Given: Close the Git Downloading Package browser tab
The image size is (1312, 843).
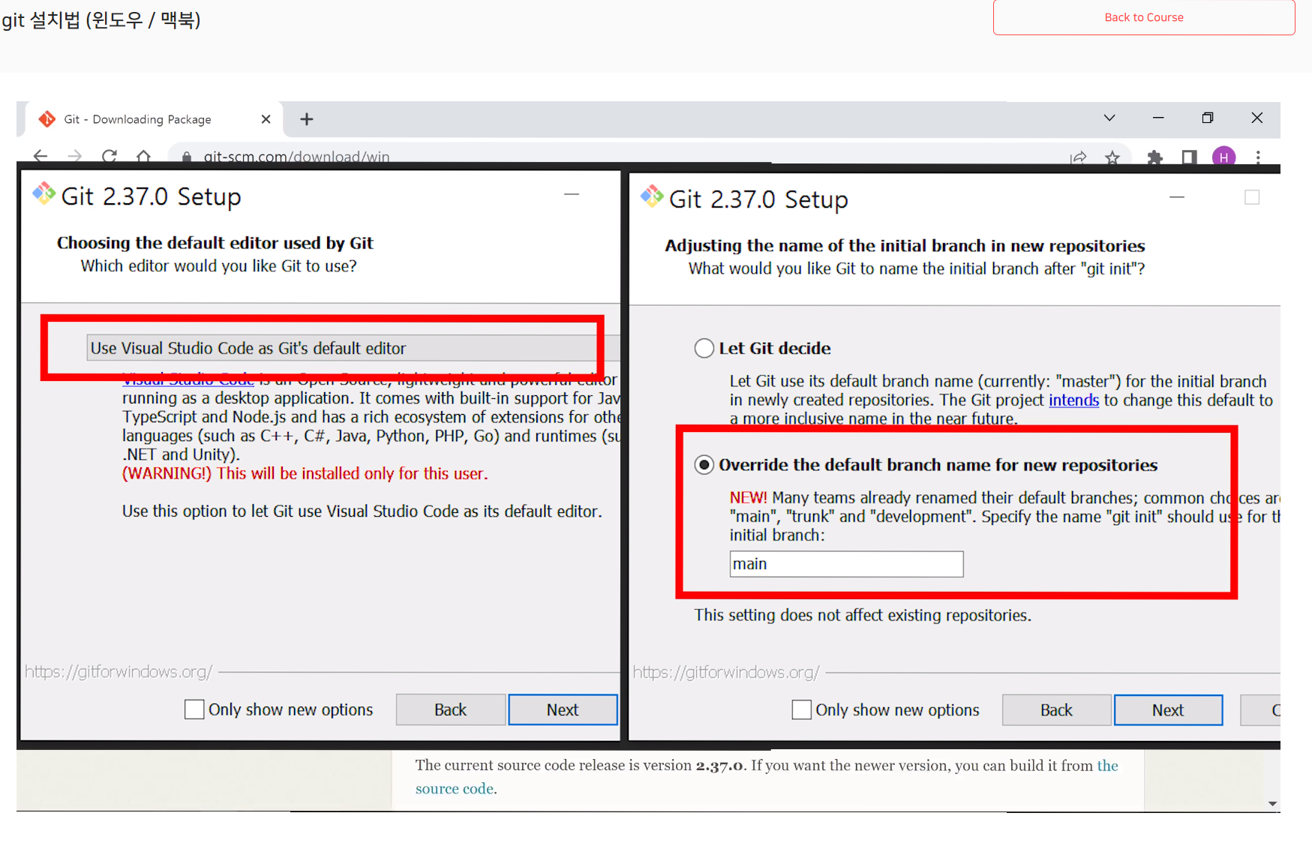Looking at the screenshot, I should 266,119.
